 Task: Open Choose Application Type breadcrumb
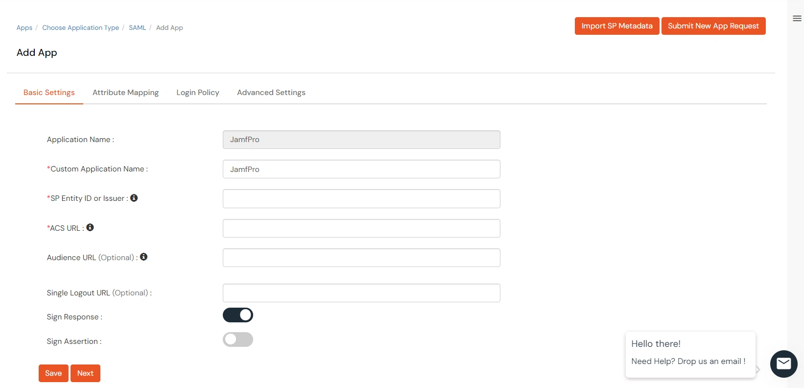[81, 28]
